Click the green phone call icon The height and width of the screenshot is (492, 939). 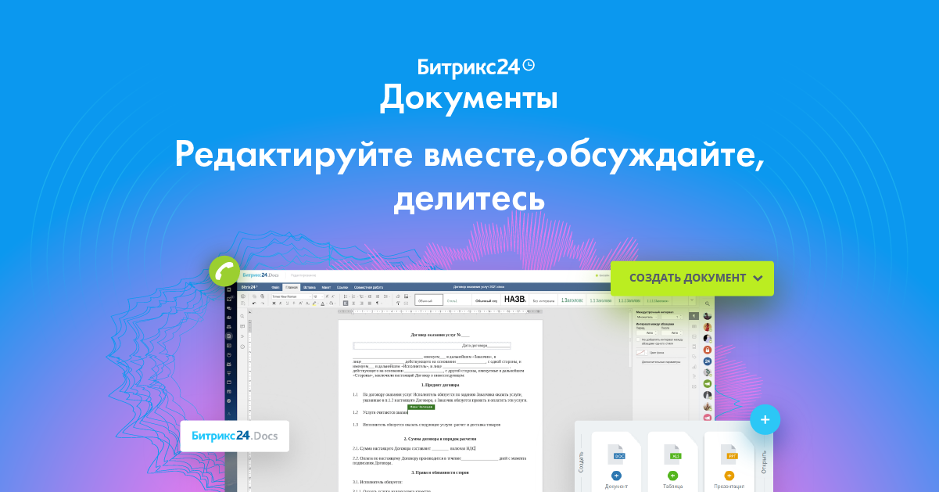(x=224, y=271)
